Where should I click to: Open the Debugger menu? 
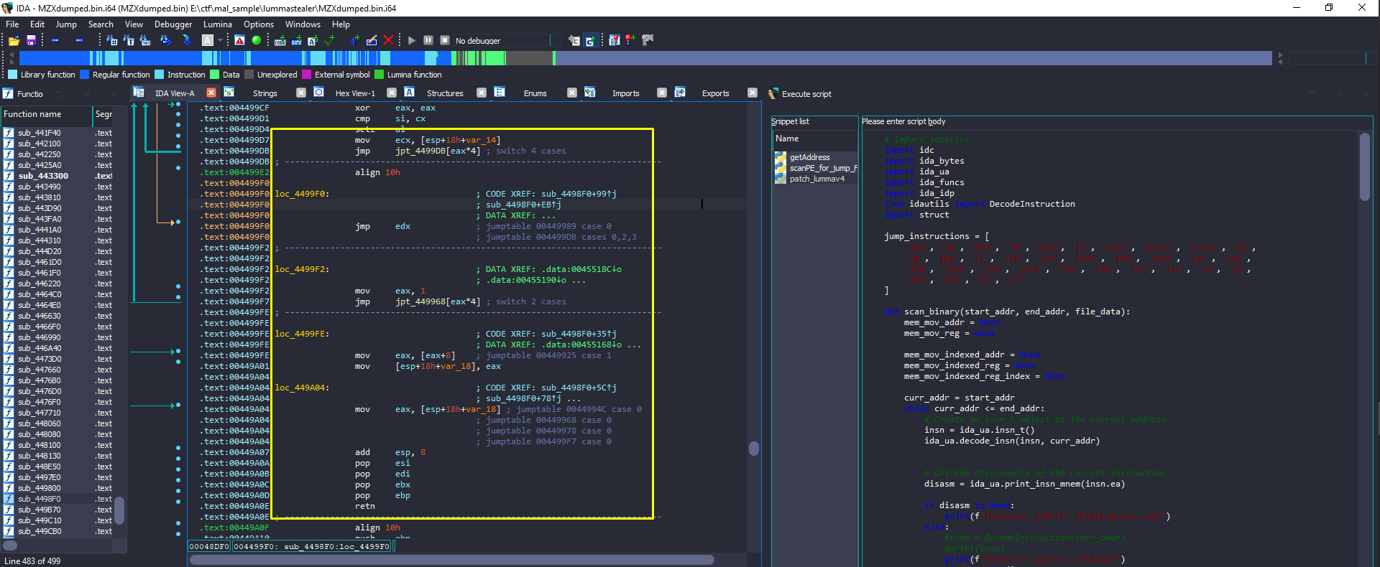pyautogui.click(x=173, y=24)
